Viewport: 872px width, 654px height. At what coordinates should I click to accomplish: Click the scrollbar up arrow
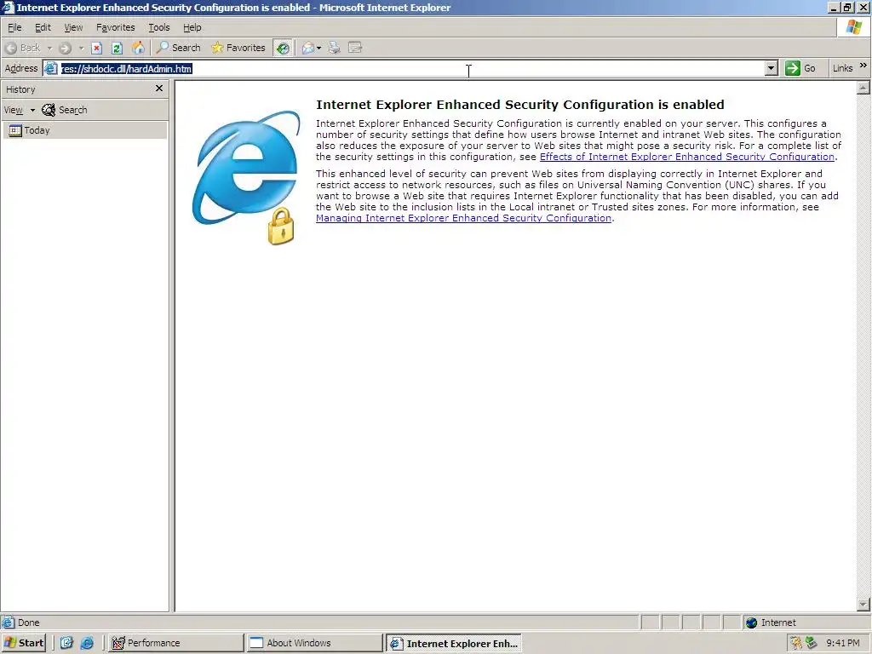[x=863, y=88]
